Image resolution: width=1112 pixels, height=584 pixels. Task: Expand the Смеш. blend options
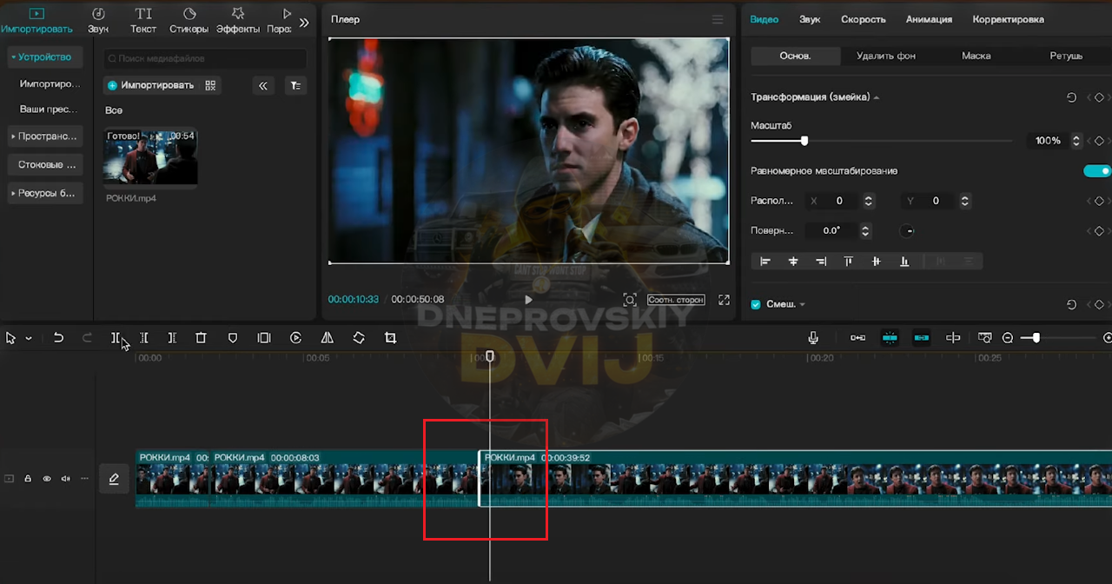803,305
